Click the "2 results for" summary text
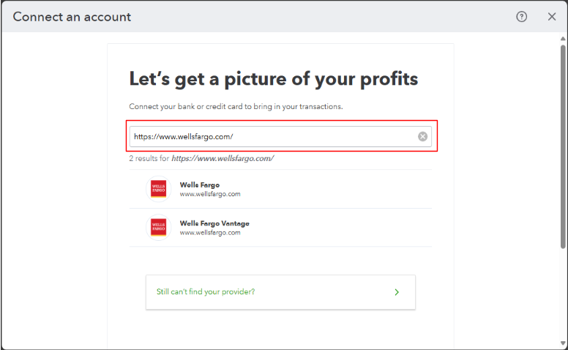Screen dimensions: 568x350 pos(201,158)
